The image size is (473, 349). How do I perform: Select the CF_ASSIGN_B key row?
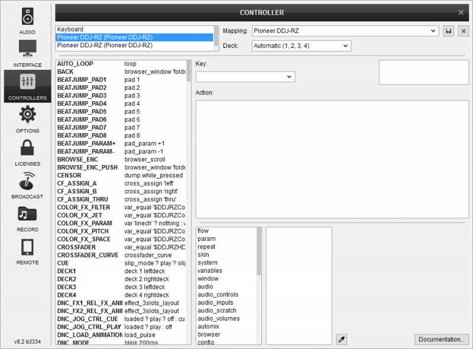pyautogui.click(x=121, y=192)
